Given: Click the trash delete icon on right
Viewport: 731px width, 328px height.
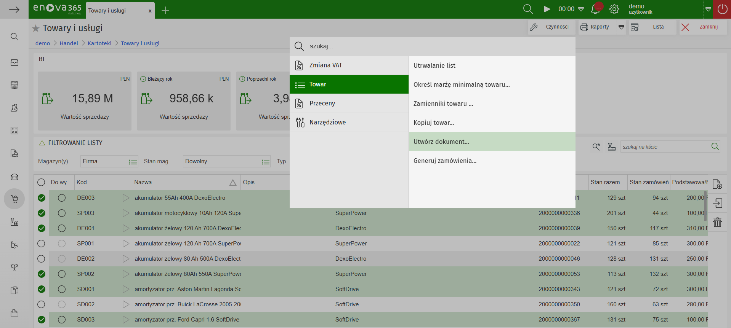Looking at the screenshot, I should 717,222.
